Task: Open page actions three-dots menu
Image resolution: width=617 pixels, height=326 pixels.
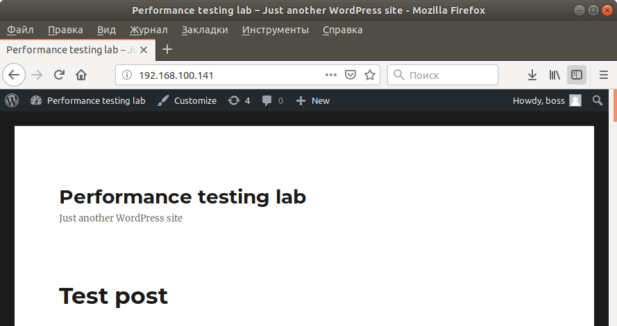Action: tap(331, 75)
